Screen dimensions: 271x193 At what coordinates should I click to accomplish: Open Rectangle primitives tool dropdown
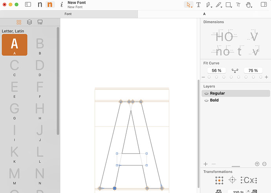[231, 7]
